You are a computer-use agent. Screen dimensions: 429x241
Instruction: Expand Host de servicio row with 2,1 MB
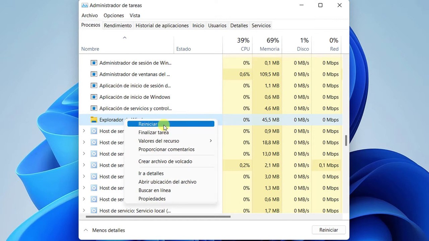[x=84, y=165]
